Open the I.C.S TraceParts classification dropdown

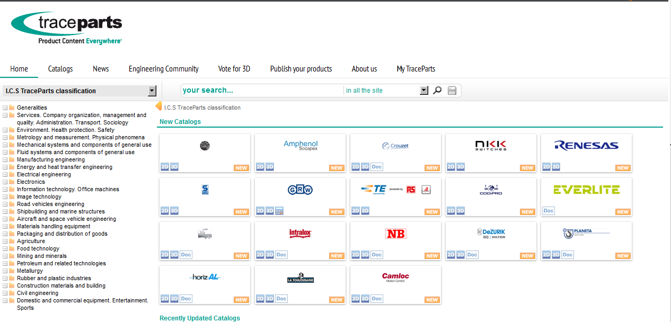(152, 91)
